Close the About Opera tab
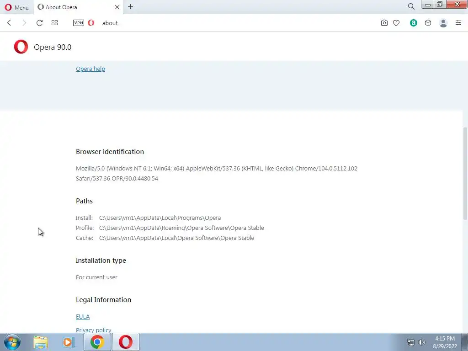468x351 pixels. click(117, 7)
